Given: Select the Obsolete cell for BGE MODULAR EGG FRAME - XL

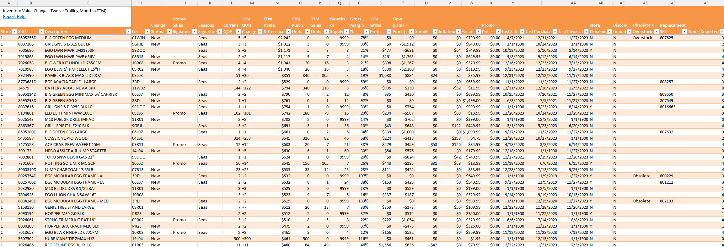Looking at the screenshot, I should point(645,176).
